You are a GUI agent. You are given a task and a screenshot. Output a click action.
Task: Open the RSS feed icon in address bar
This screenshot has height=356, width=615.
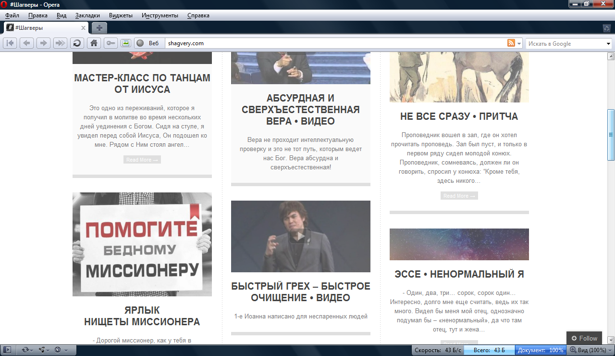(x=511, y=43)
